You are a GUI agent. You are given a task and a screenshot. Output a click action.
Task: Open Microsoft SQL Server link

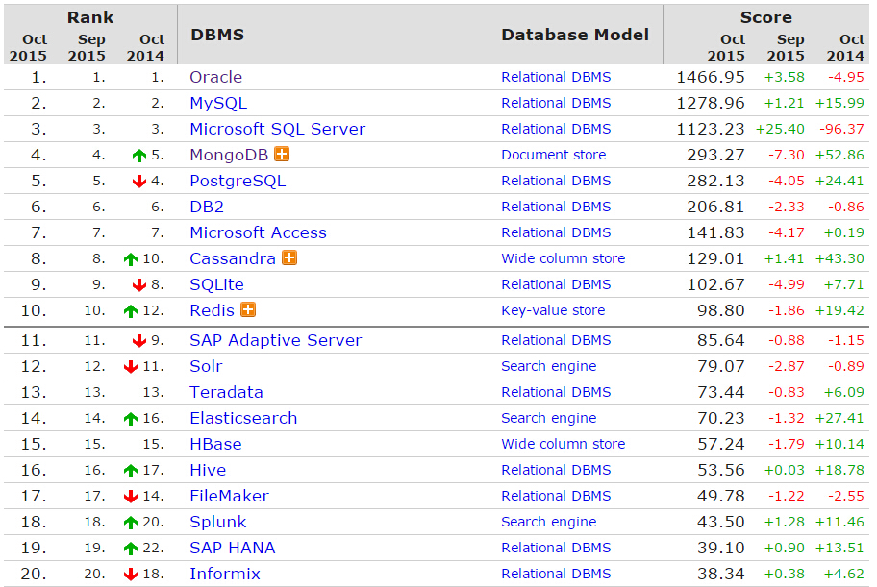(277, 129)
